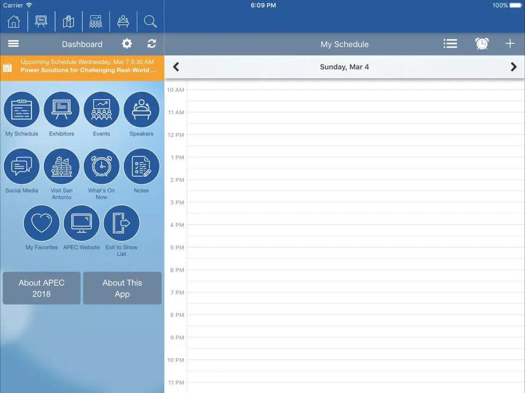This screenshot has height=393, width=525.
Task: Tap the Exit to Show List tile
Action: pos(122,231)
